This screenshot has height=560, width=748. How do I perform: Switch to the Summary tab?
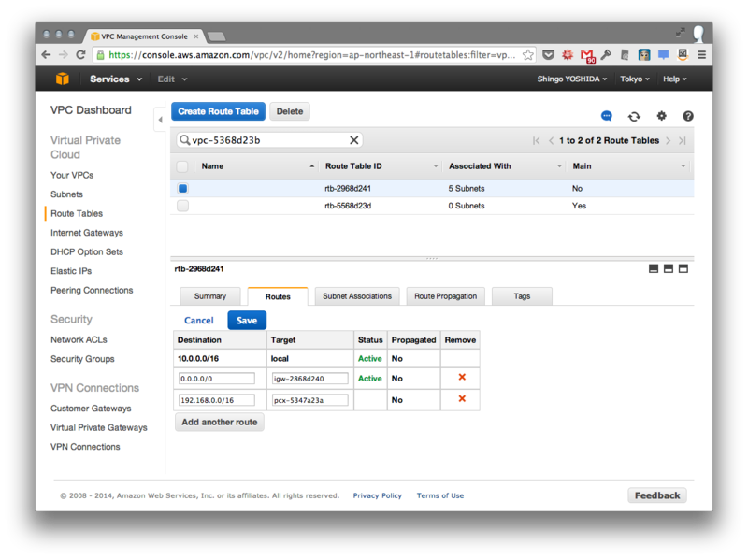coord(209,296)
